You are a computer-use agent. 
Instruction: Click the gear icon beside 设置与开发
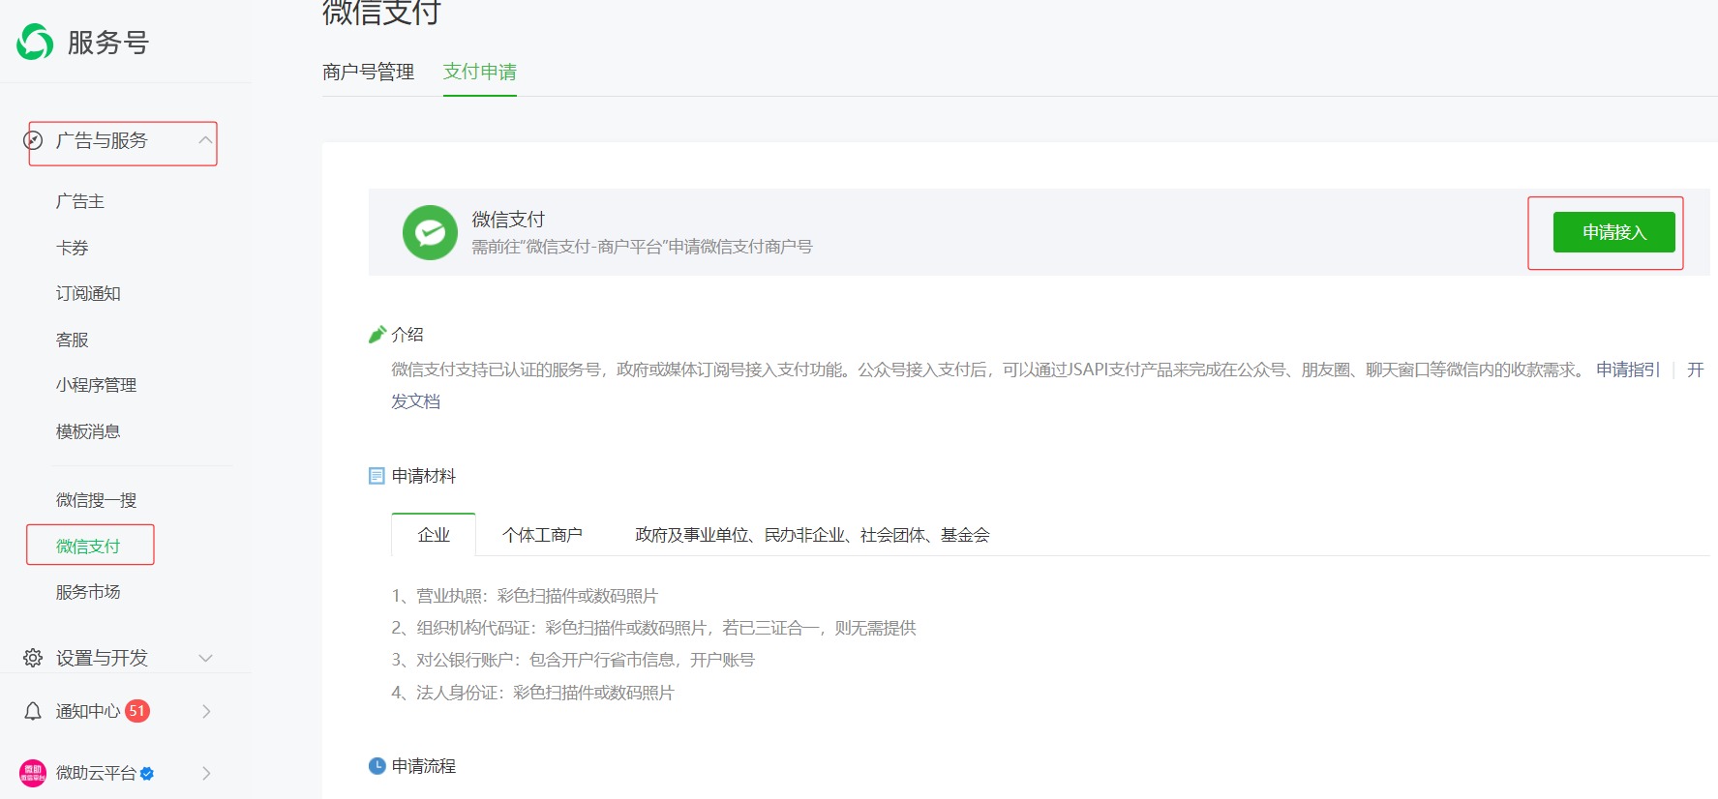pos(33,658)
